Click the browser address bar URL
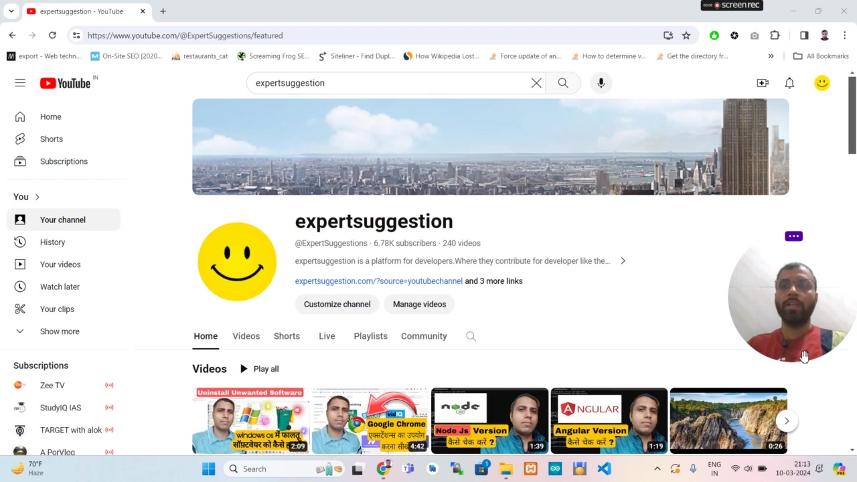The image size is (857, 482). pyautogui.click(x=185, y=35)
